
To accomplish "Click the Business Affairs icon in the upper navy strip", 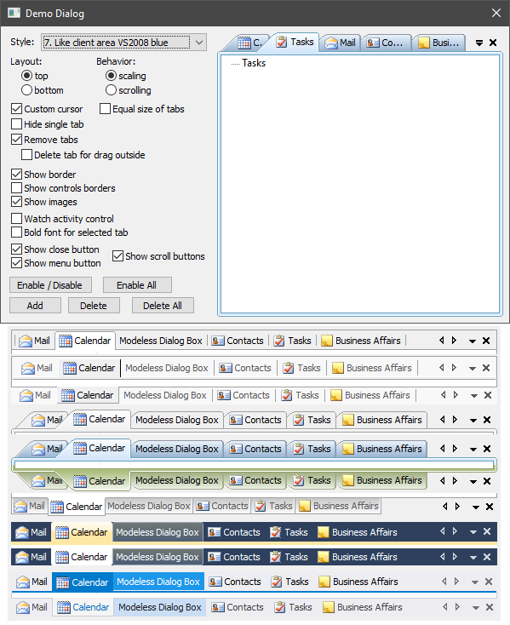I will 324,532.
